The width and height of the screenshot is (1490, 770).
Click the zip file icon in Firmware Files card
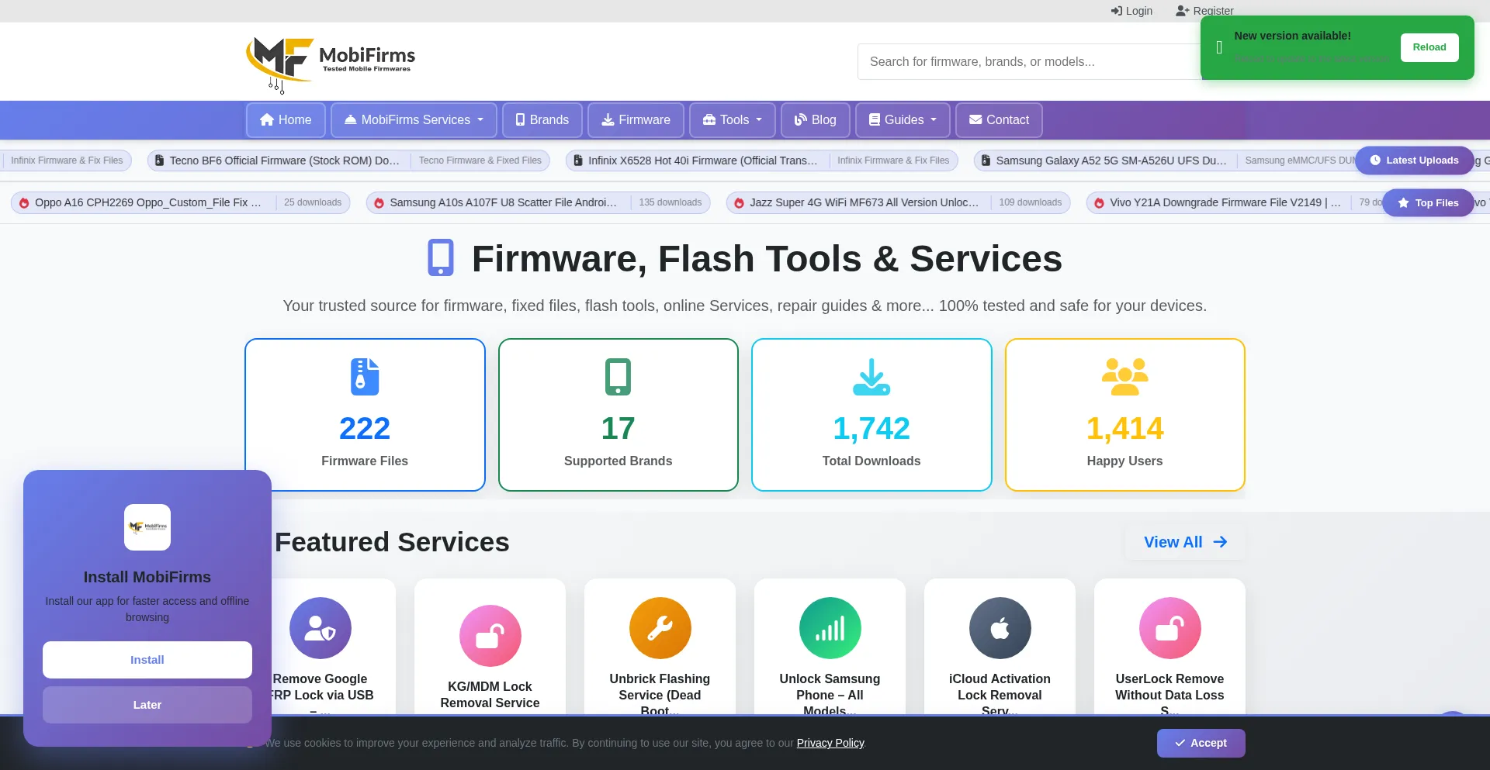365,377
